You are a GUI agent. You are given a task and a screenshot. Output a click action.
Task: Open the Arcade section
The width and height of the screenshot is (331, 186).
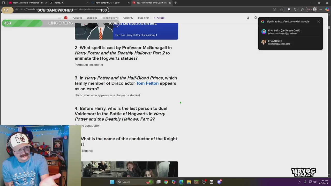[159, 18]
